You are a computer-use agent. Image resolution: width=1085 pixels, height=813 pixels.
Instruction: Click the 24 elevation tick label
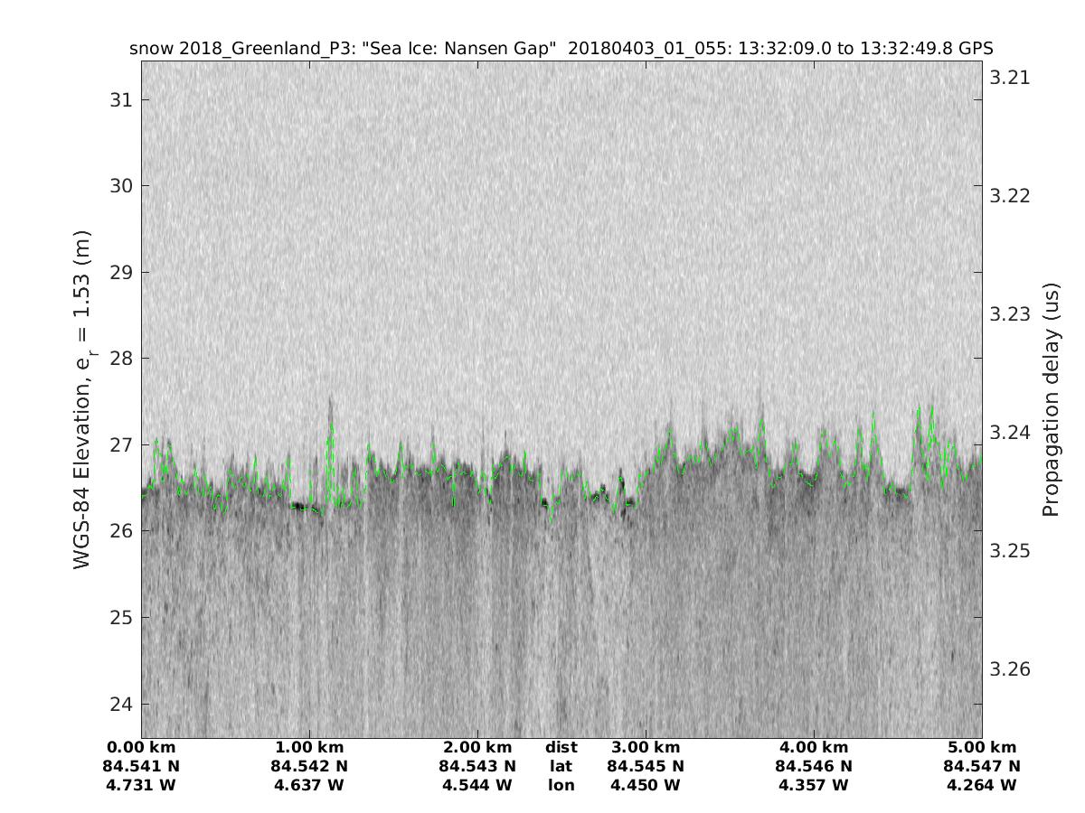(x=120, y=704)
